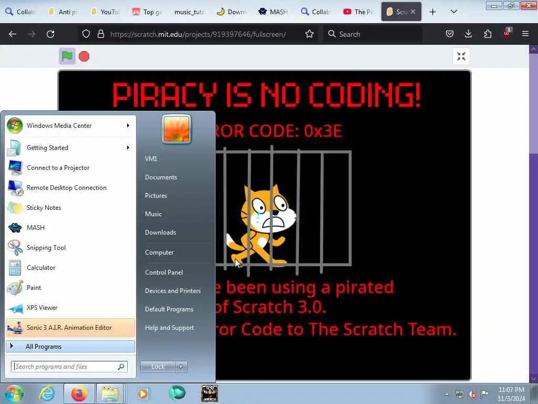Open the Firefox hamburger menu

click(x=525, y=34)
